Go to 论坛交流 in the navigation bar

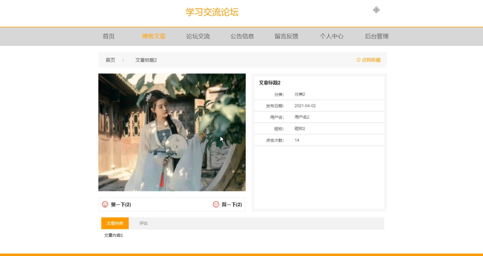pyautogui.click(x=198, y=36)
